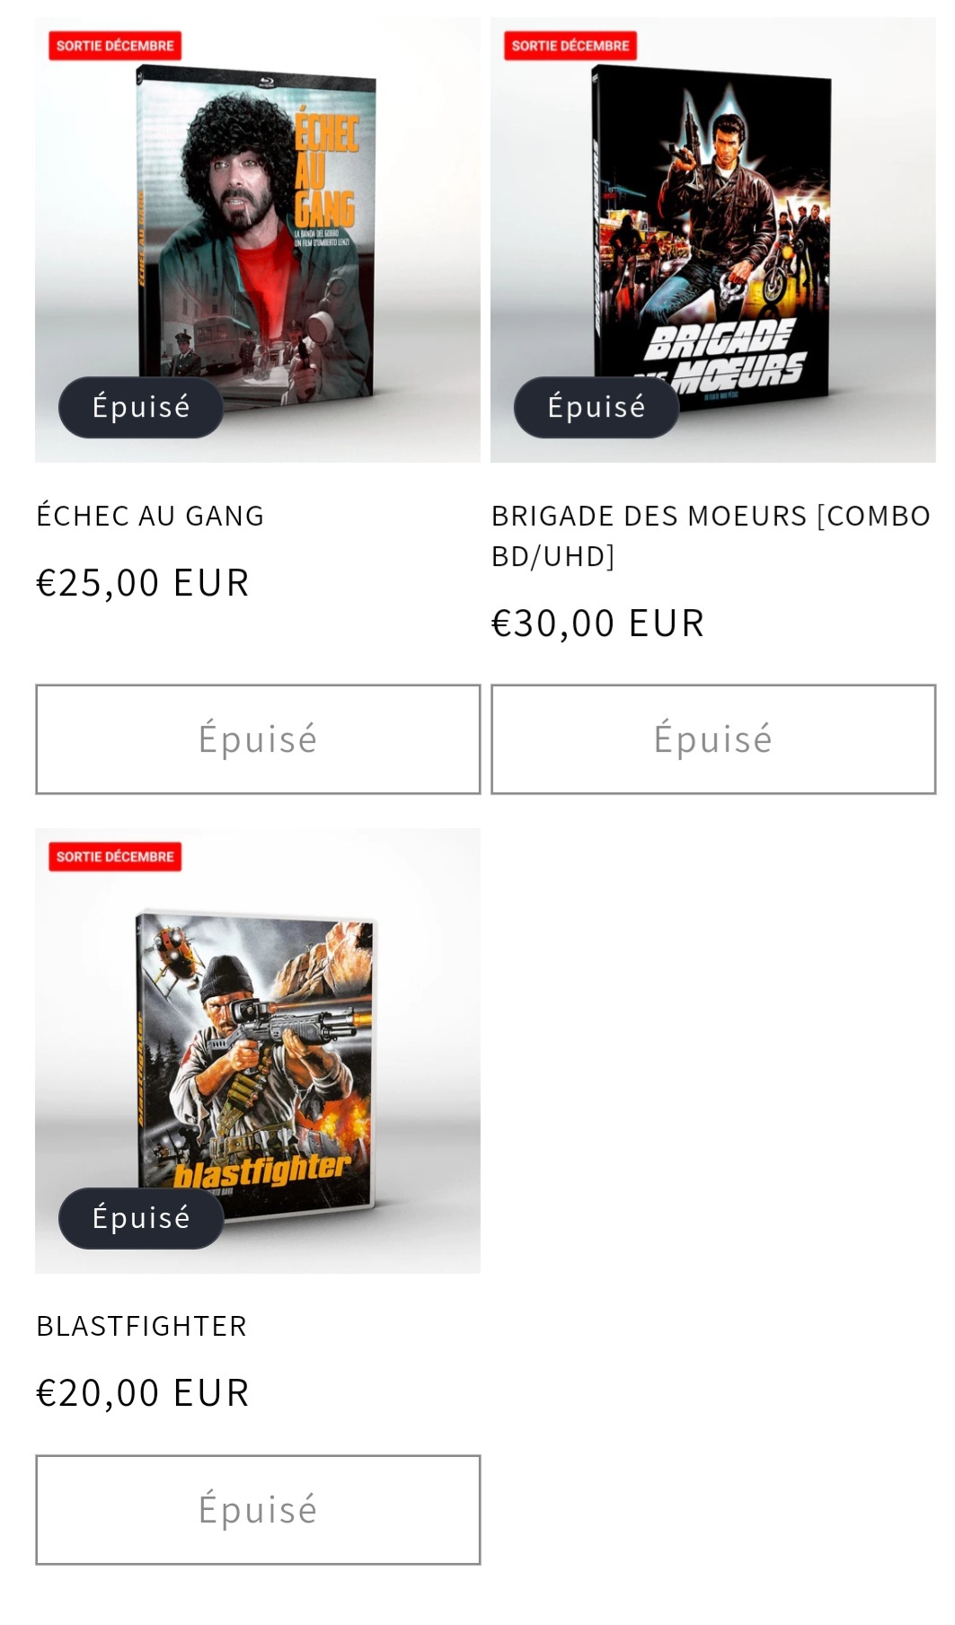Viewport: 955px width, 1625px height.
Task: Click the Sortie Décembre badge on Échec au Gang
Action: click(115, 46)
